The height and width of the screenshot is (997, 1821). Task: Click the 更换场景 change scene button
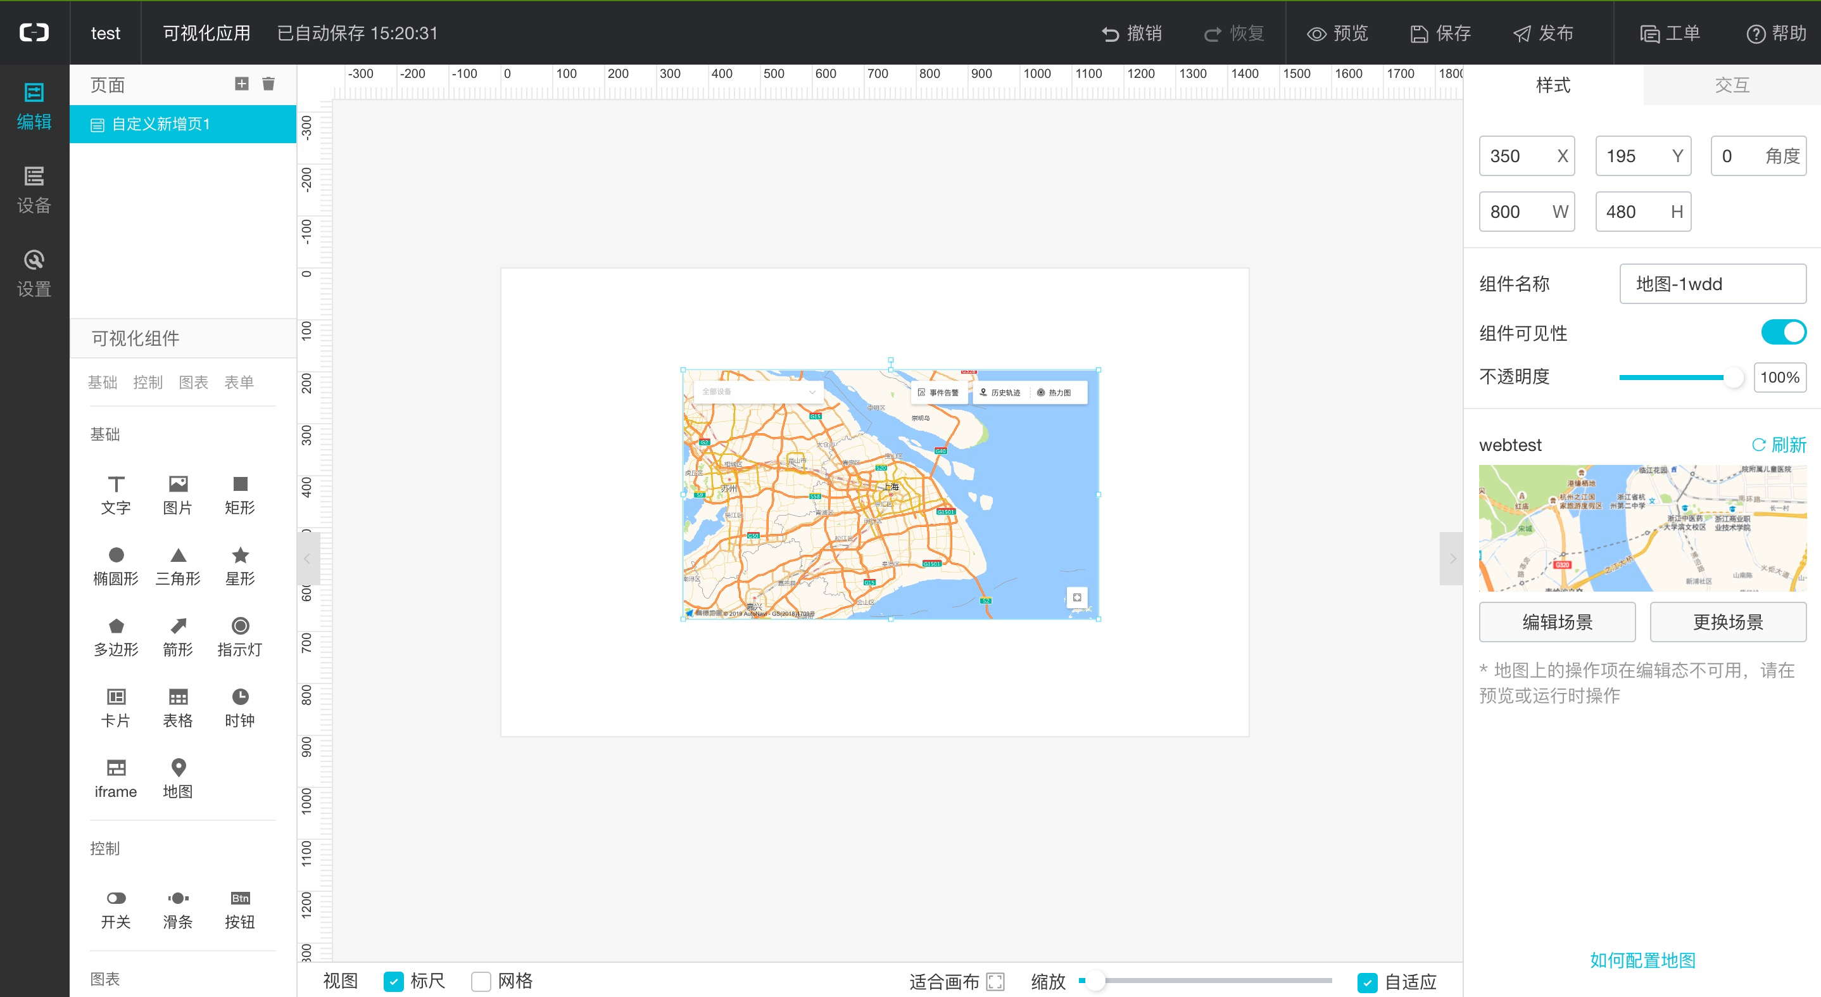click(x=1728, y=622)
